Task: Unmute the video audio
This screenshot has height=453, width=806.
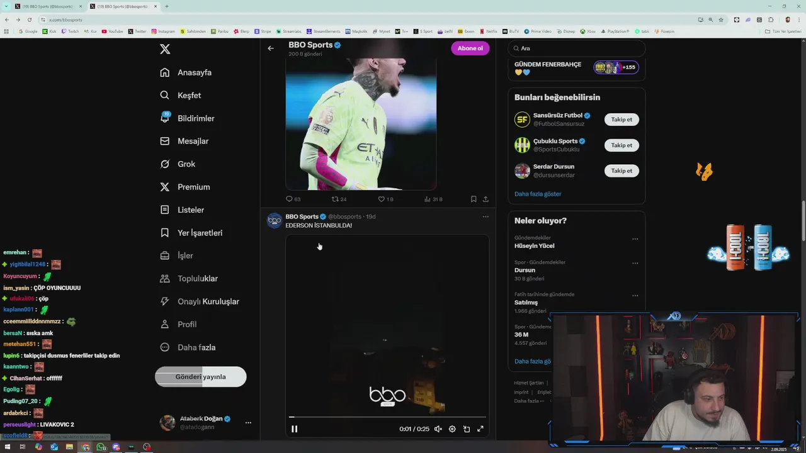Action: pos(438,429)
